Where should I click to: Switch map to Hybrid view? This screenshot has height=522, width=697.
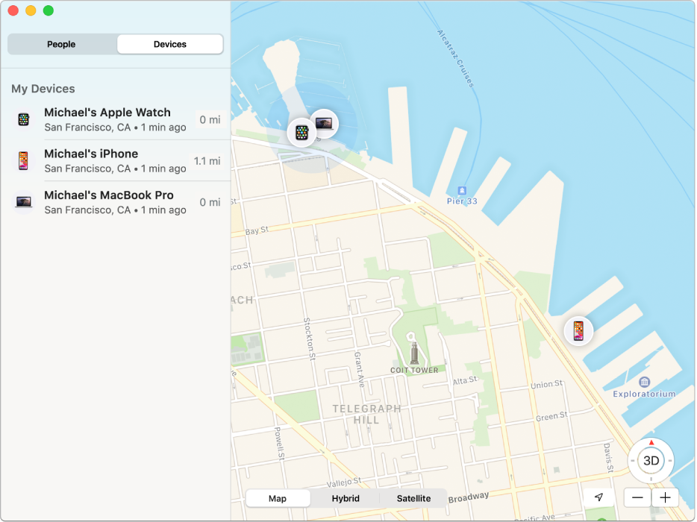coord(346,498)
